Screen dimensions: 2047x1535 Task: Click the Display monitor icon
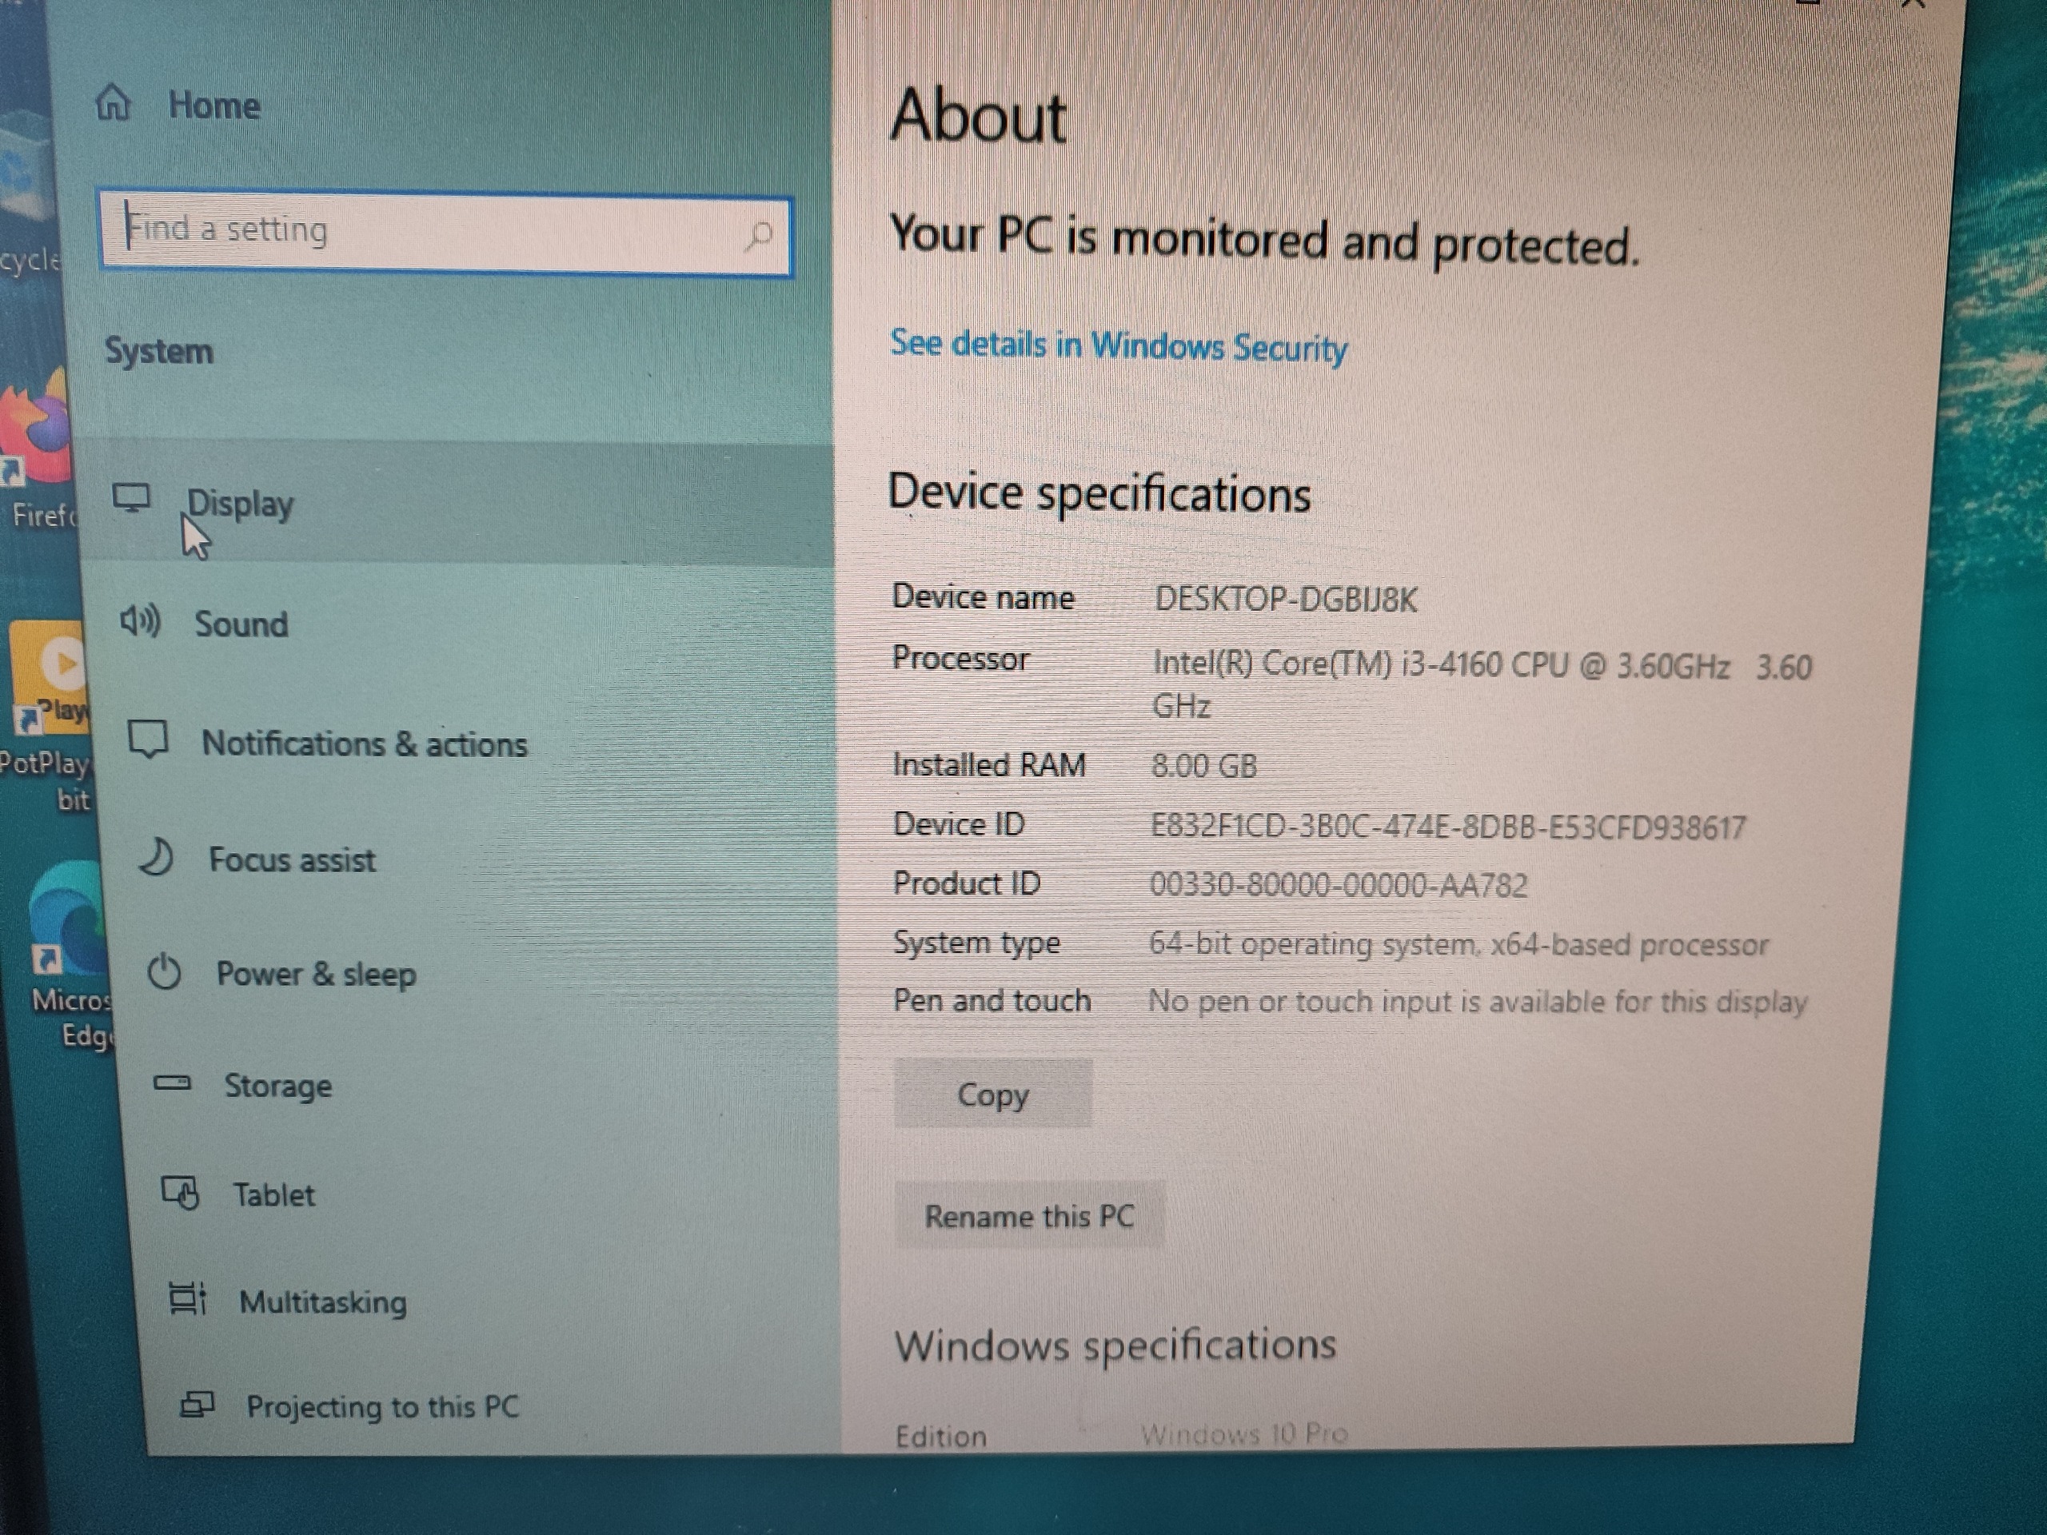click(131, 498)
